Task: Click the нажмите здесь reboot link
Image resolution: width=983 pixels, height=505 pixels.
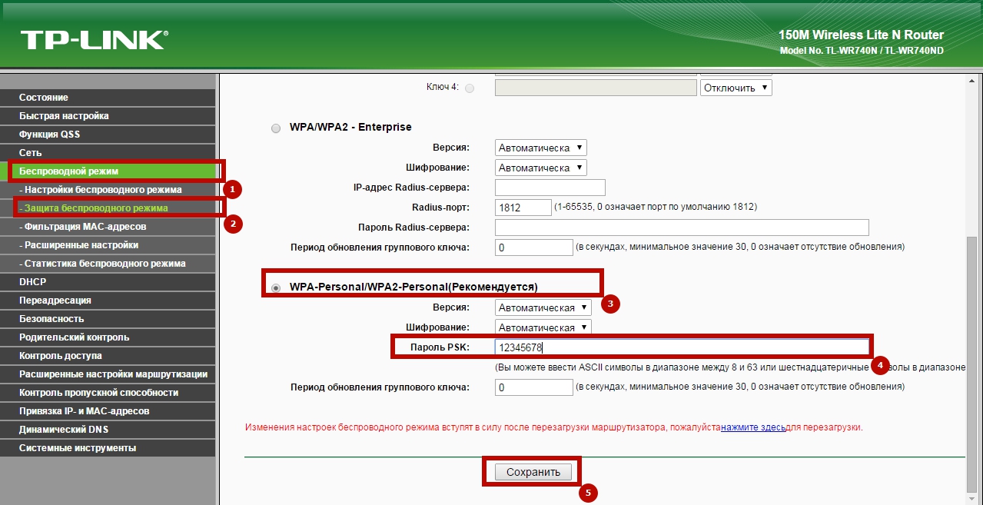Action: [x=752, y=427]
